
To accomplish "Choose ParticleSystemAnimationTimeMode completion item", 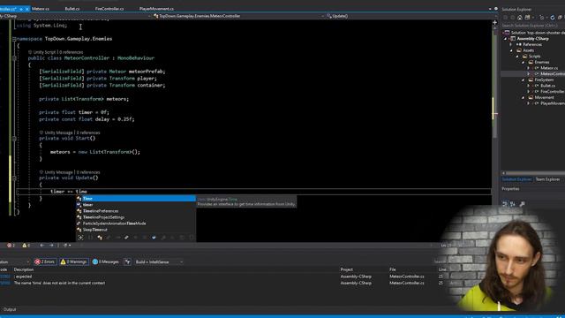I will [136, 223].
